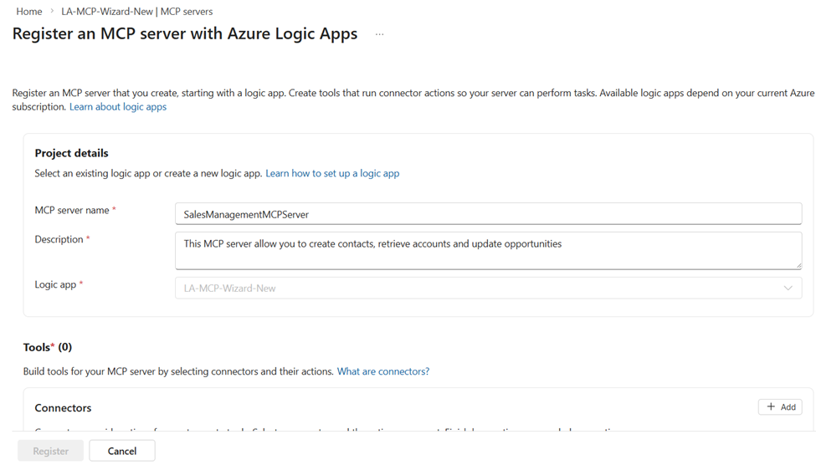Grab the Description box resize handle

(x=798, y=265)
